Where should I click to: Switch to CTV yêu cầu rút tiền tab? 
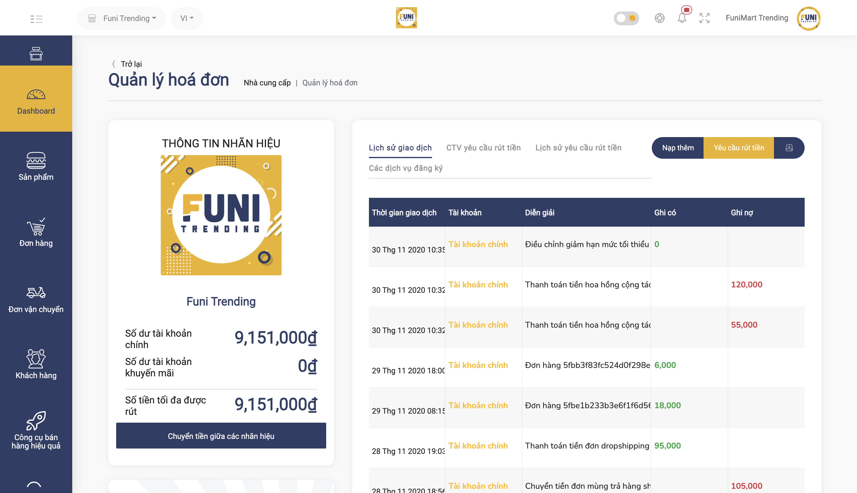tap(484, 148)
